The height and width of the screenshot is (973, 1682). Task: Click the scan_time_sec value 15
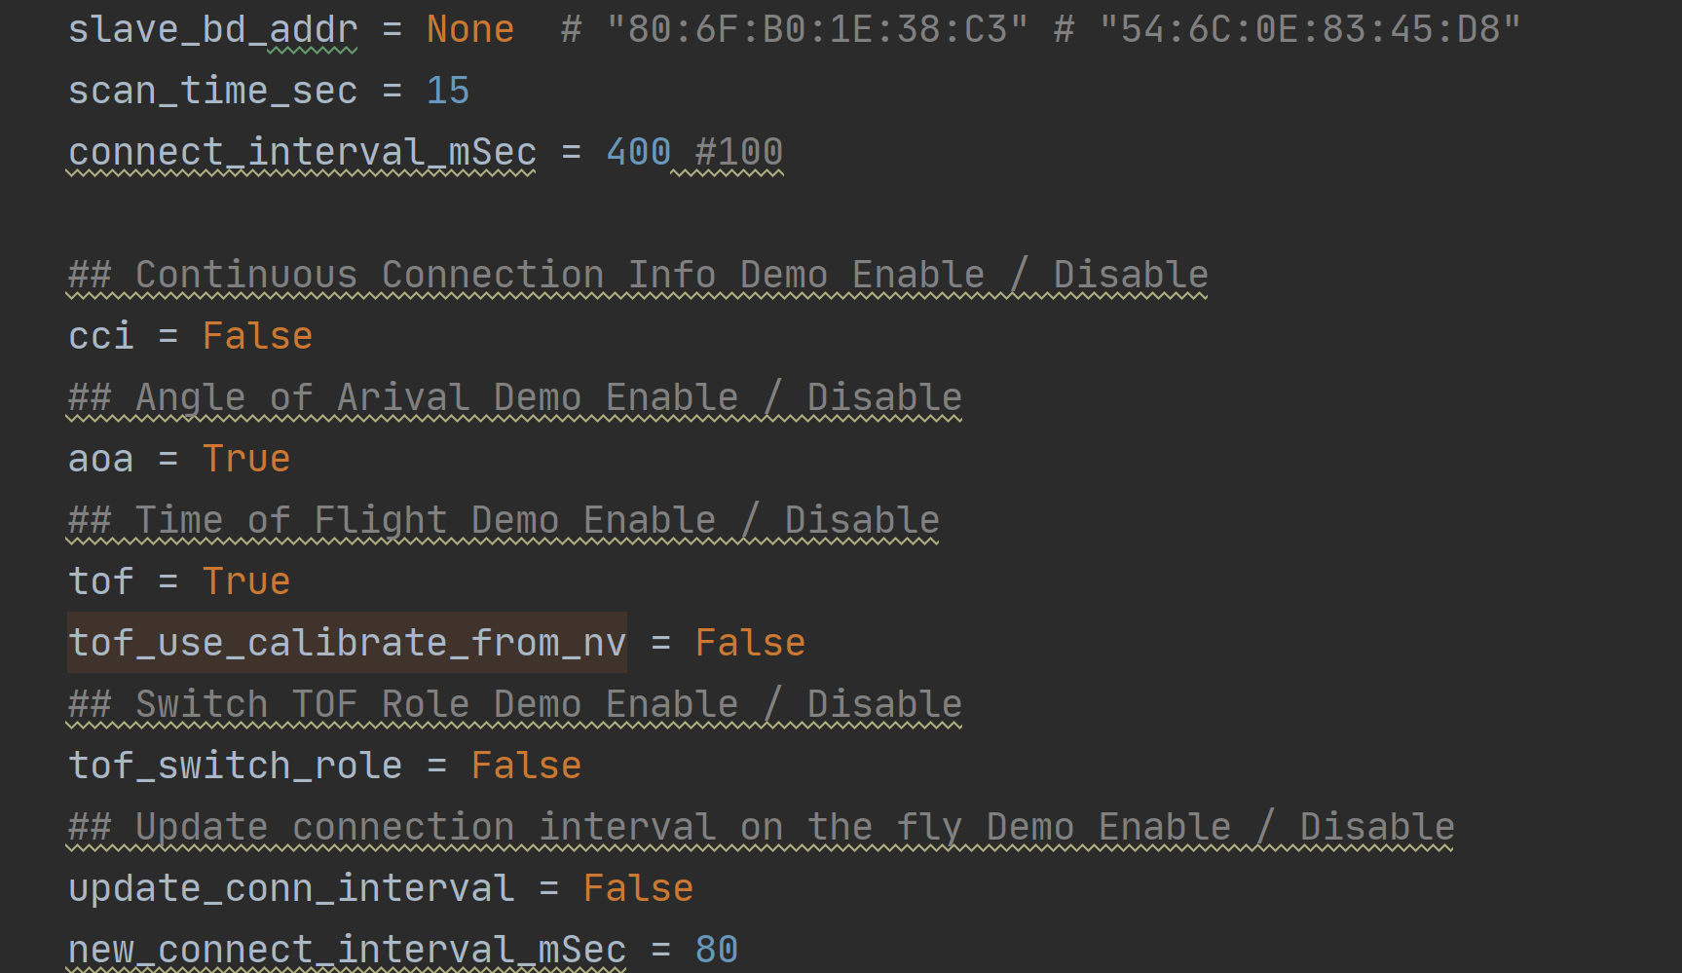[448, 92]
